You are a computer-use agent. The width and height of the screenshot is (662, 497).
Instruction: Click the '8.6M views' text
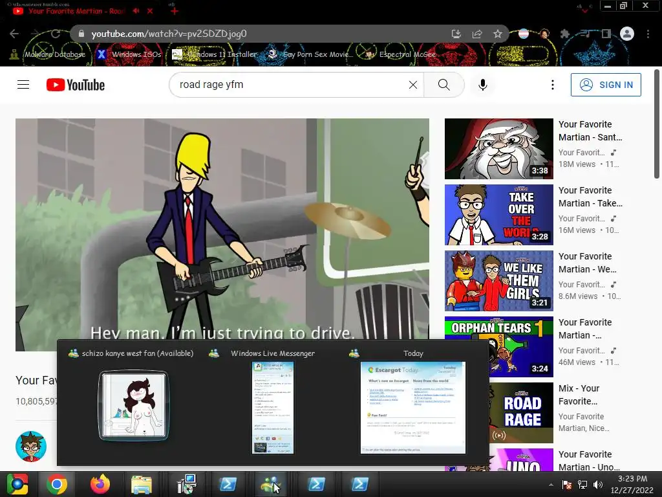[x=578, y=296]
